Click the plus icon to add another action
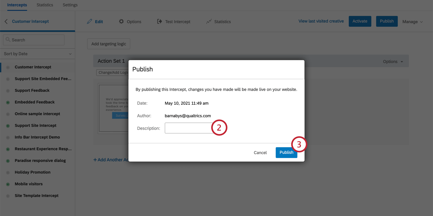This screenshot has width=433, height=216. pos(95,160)
